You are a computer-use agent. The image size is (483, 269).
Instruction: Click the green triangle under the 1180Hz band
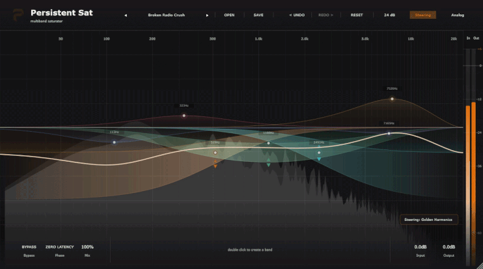tap(268, 165)
